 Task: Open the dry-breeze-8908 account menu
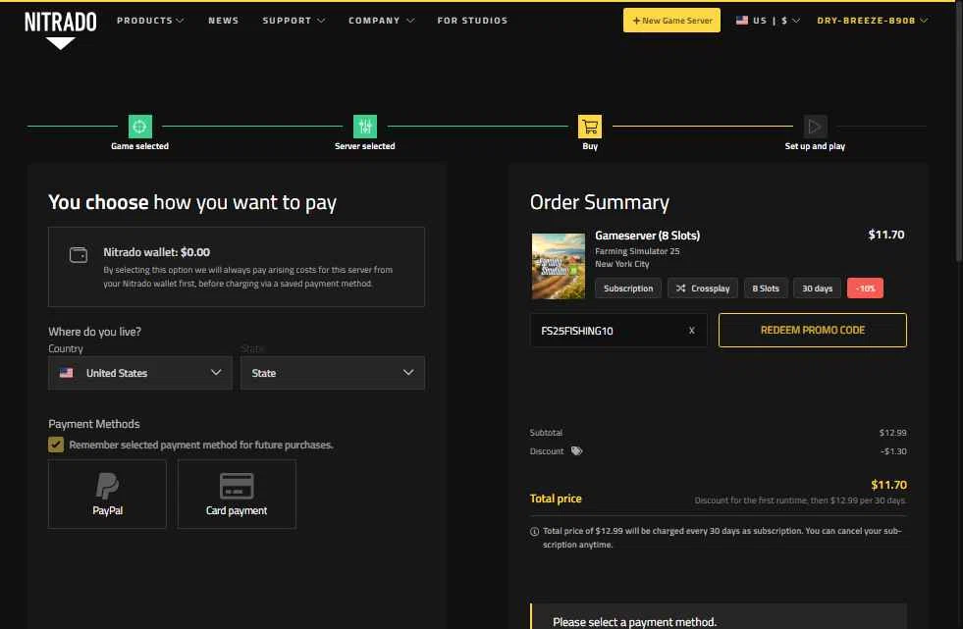(872, 21)
